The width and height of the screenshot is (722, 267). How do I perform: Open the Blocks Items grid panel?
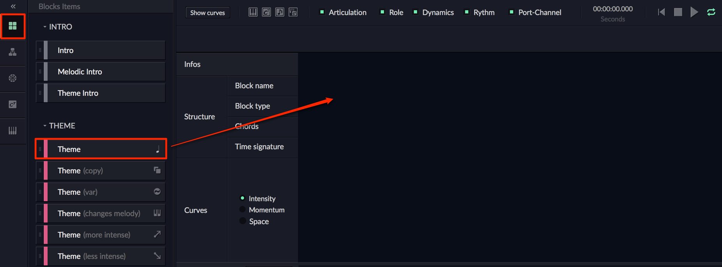tap(13, 26)
